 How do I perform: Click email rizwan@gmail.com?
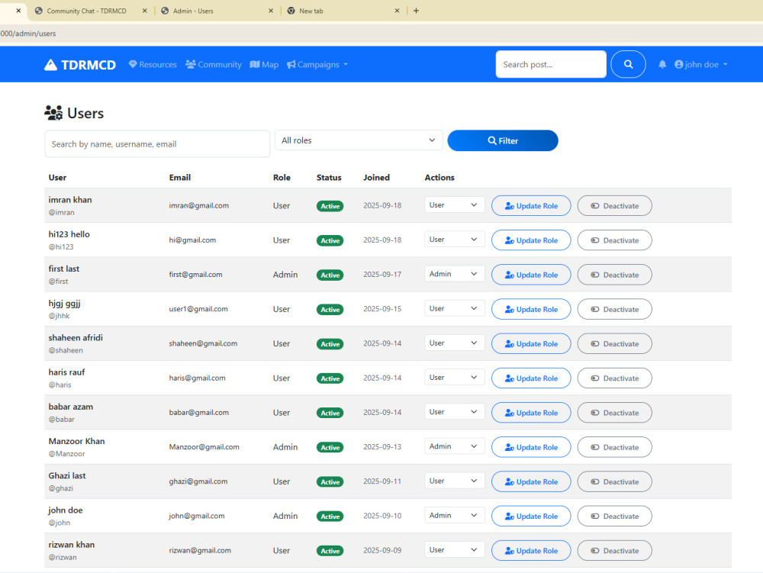coord(200,550)
